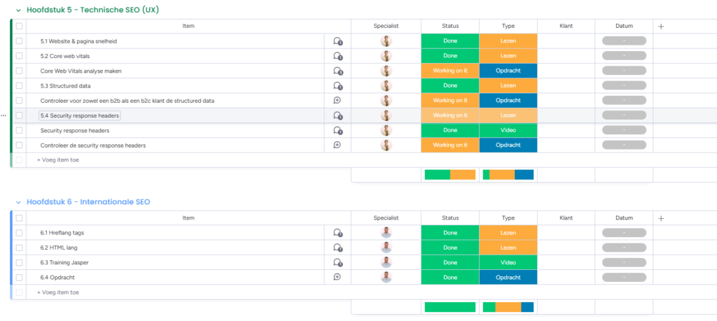Open Type cell for 6.3 Training Jasper

pos(508,263)
